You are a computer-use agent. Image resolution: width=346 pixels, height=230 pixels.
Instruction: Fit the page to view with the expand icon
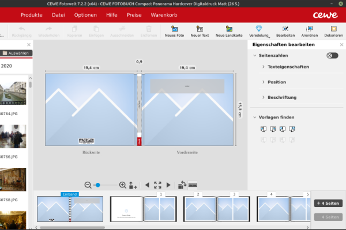157,185
